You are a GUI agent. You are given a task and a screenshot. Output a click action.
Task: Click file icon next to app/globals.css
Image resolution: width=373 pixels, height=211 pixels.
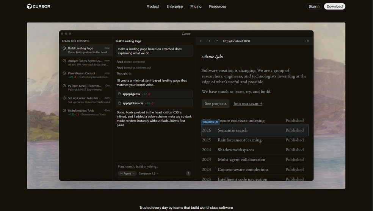pyautogui.click(x=120, y=103)
